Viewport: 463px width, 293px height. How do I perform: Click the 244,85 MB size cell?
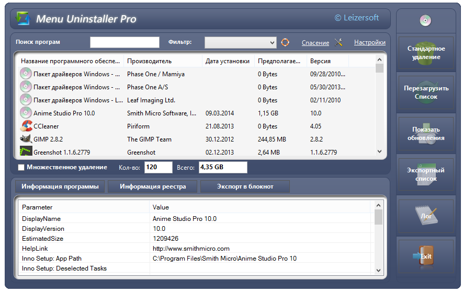coord(272,139)
